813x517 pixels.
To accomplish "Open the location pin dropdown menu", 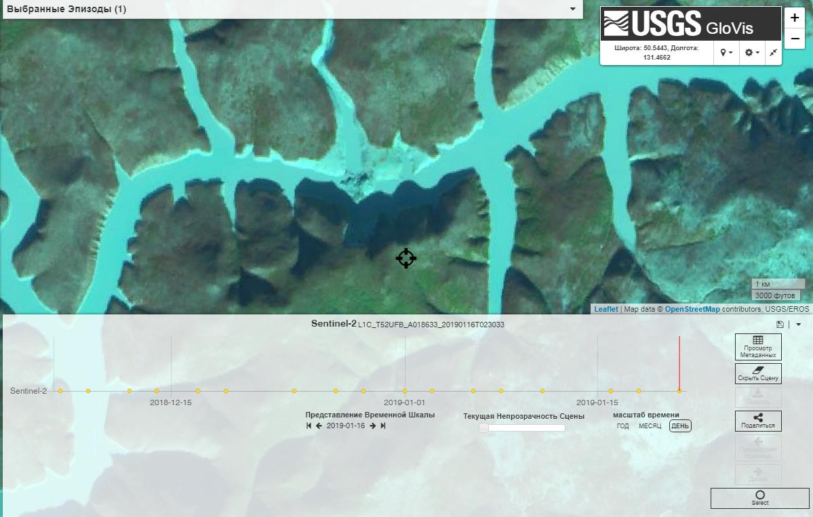I will click(x=726, y=52).
